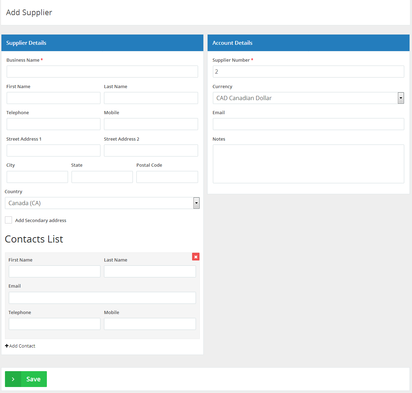Focus the contact Mobile field

pyautogui.click(x=150, y=324)
